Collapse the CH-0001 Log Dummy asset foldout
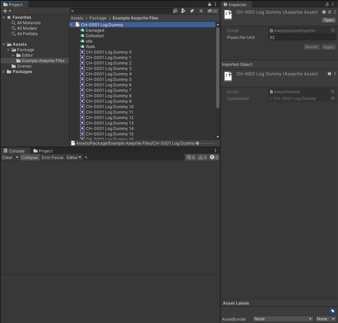 (x=72, y=25)
